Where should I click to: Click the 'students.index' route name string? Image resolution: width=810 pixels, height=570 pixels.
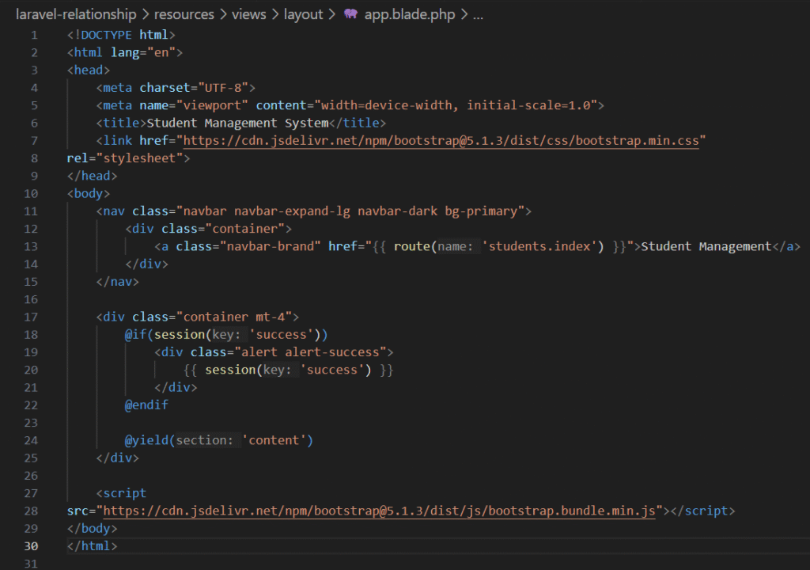coord(541,246)
